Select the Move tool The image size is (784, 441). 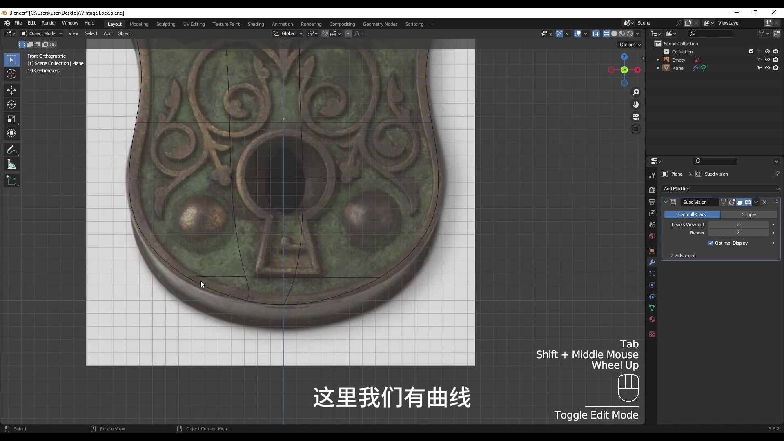tap(11, 90)
